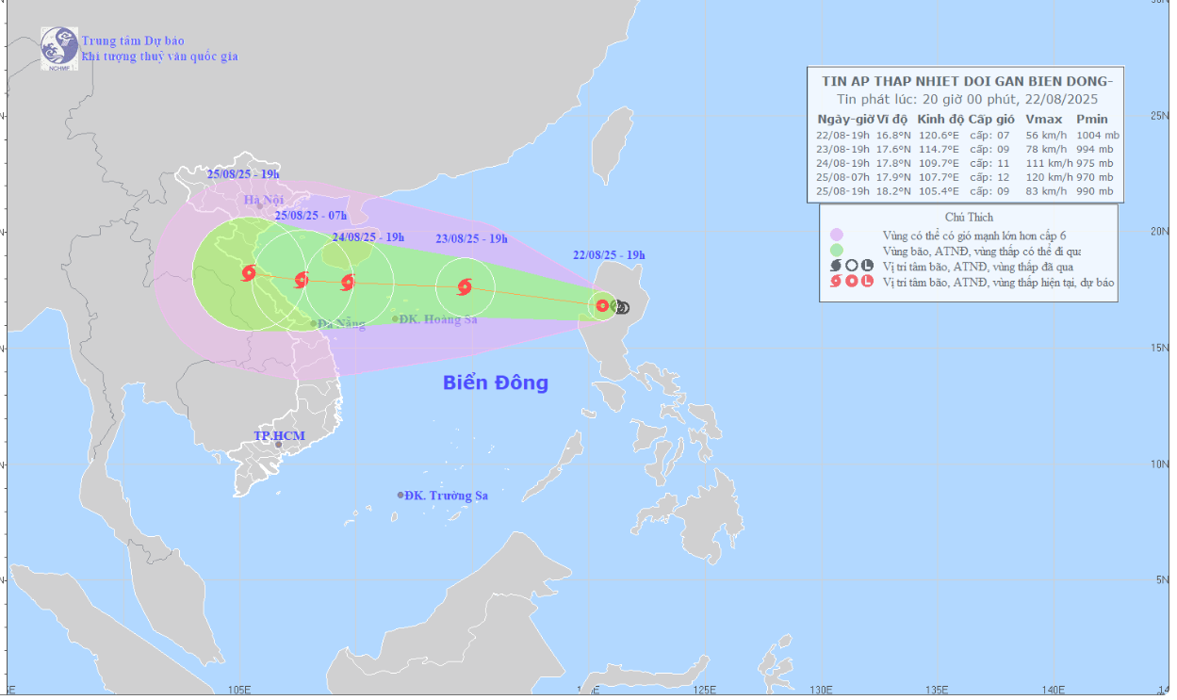Click the red 'L' low-pressure legend icon
This screenshot has width=1177, height=700.
tap(867, 282)
